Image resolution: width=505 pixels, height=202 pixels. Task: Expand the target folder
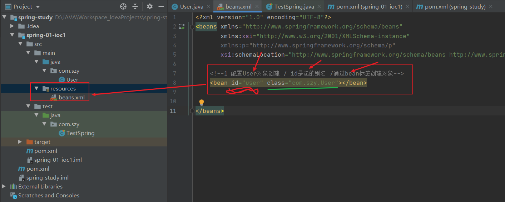pyautogui.click(x=20, y=142)
